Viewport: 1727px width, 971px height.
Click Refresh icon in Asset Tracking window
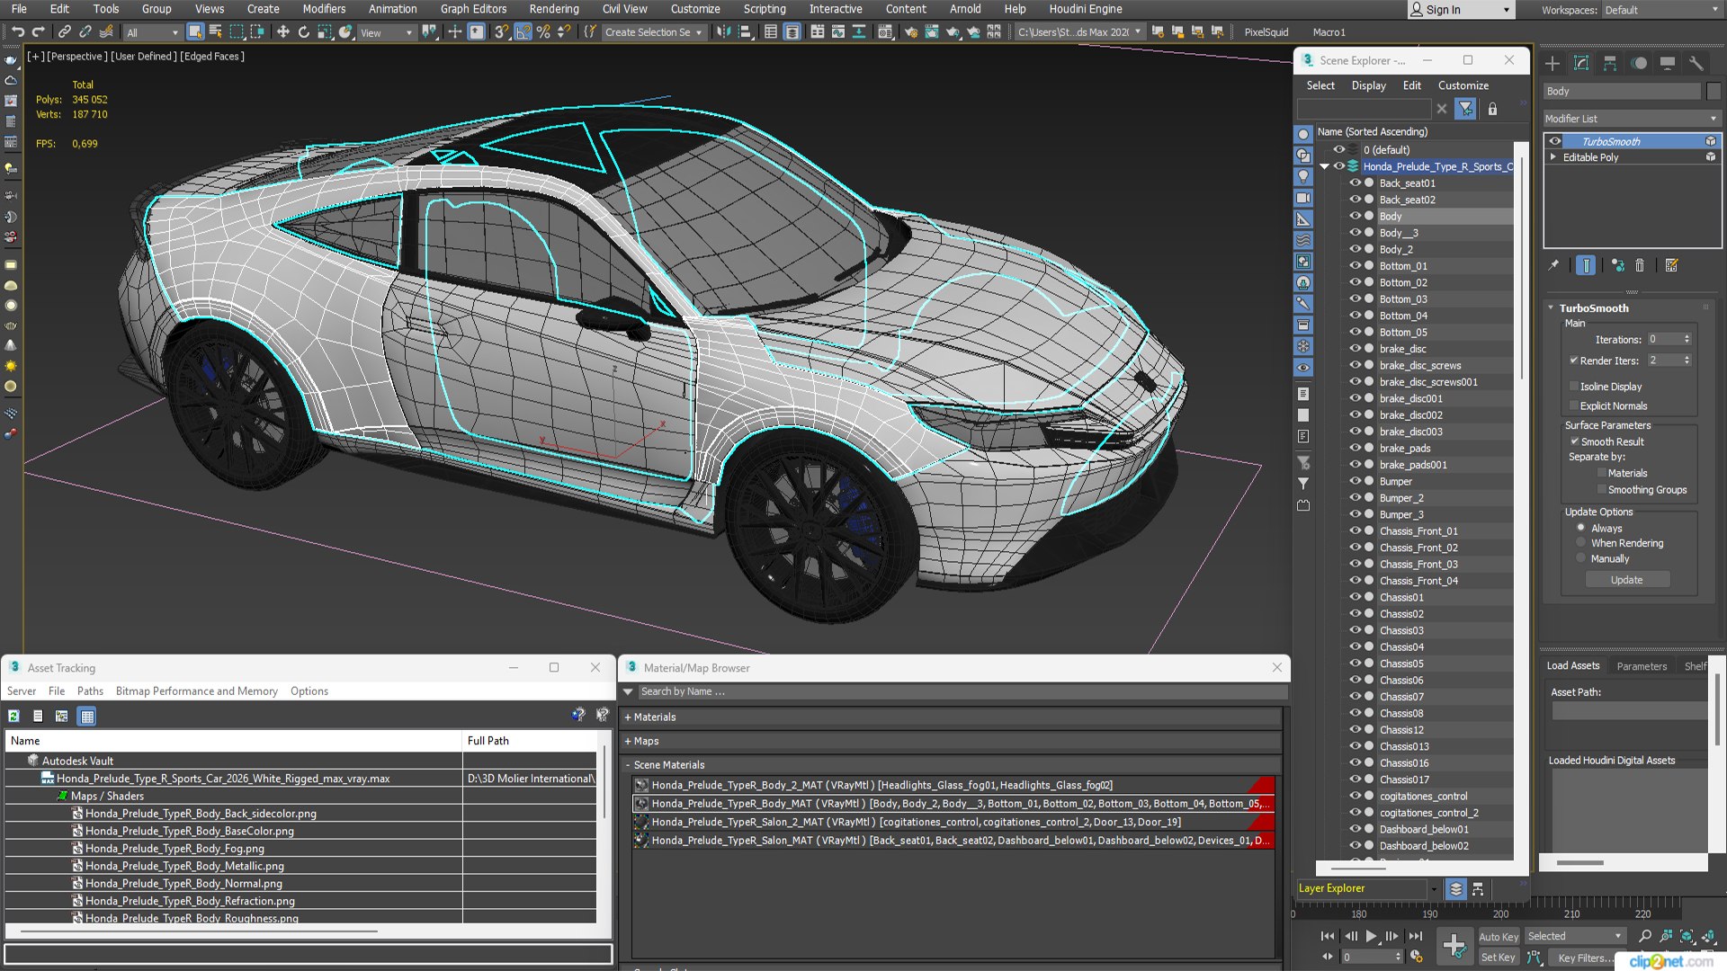(x=13, y=717)
